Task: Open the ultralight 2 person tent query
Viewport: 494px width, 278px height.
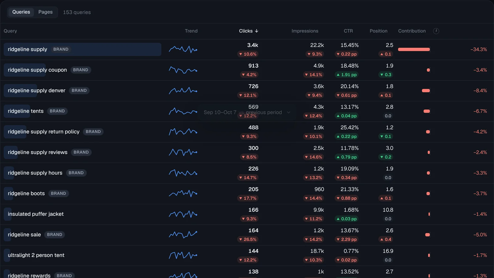Action: 36,255
